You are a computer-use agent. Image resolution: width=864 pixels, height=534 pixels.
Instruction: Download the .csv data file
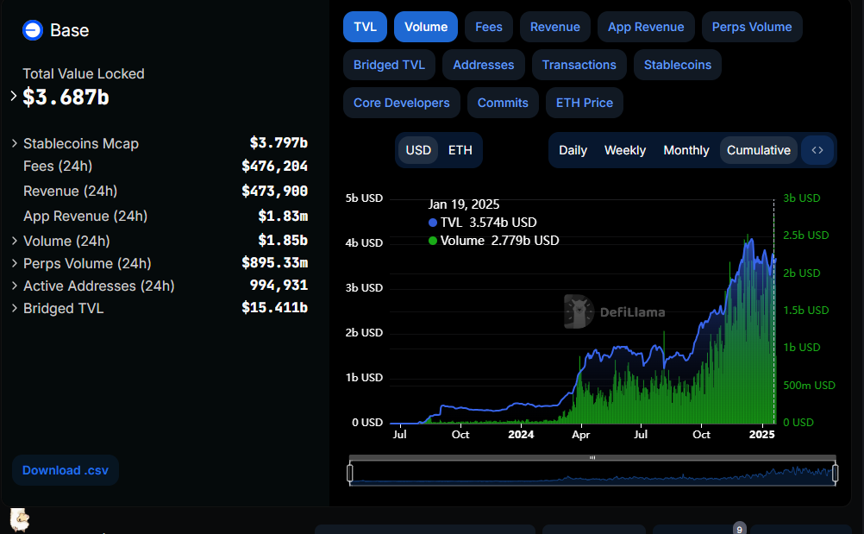(66, 470)
